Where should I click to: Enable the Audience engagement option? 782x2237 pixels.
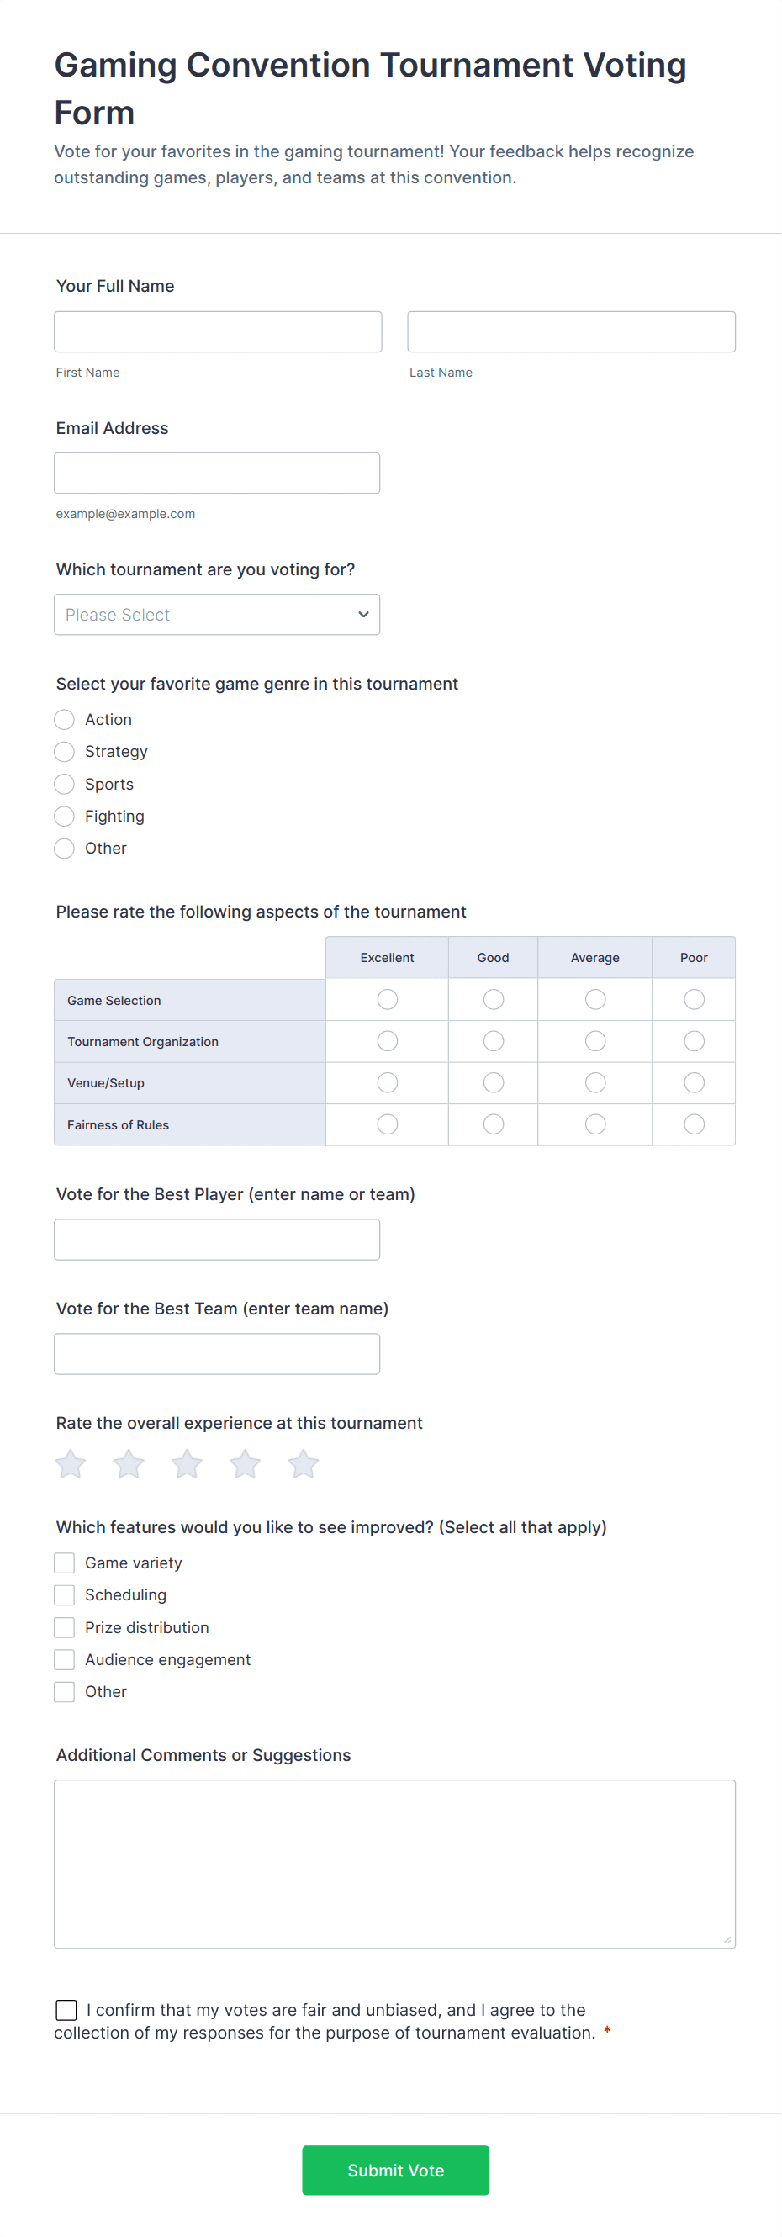click(x=64, y=1659)
